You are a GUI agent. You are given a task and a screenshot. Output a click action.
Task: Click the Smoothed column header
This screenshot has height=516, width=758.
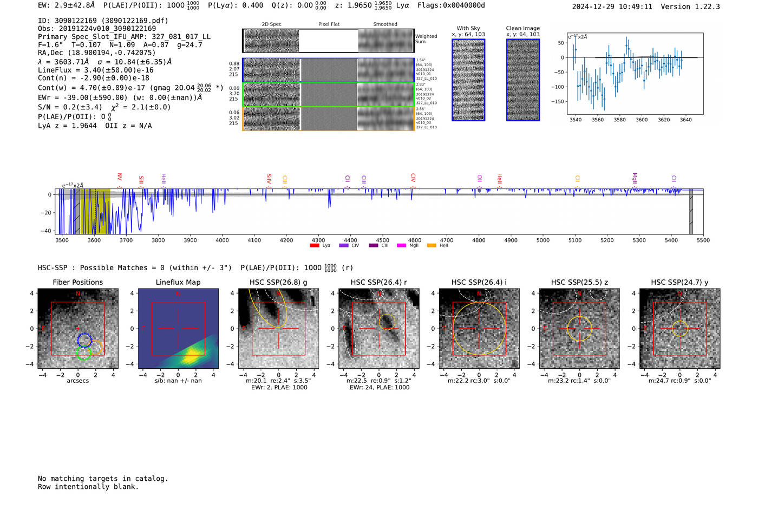pyautogui.click(x=385, y=24)
